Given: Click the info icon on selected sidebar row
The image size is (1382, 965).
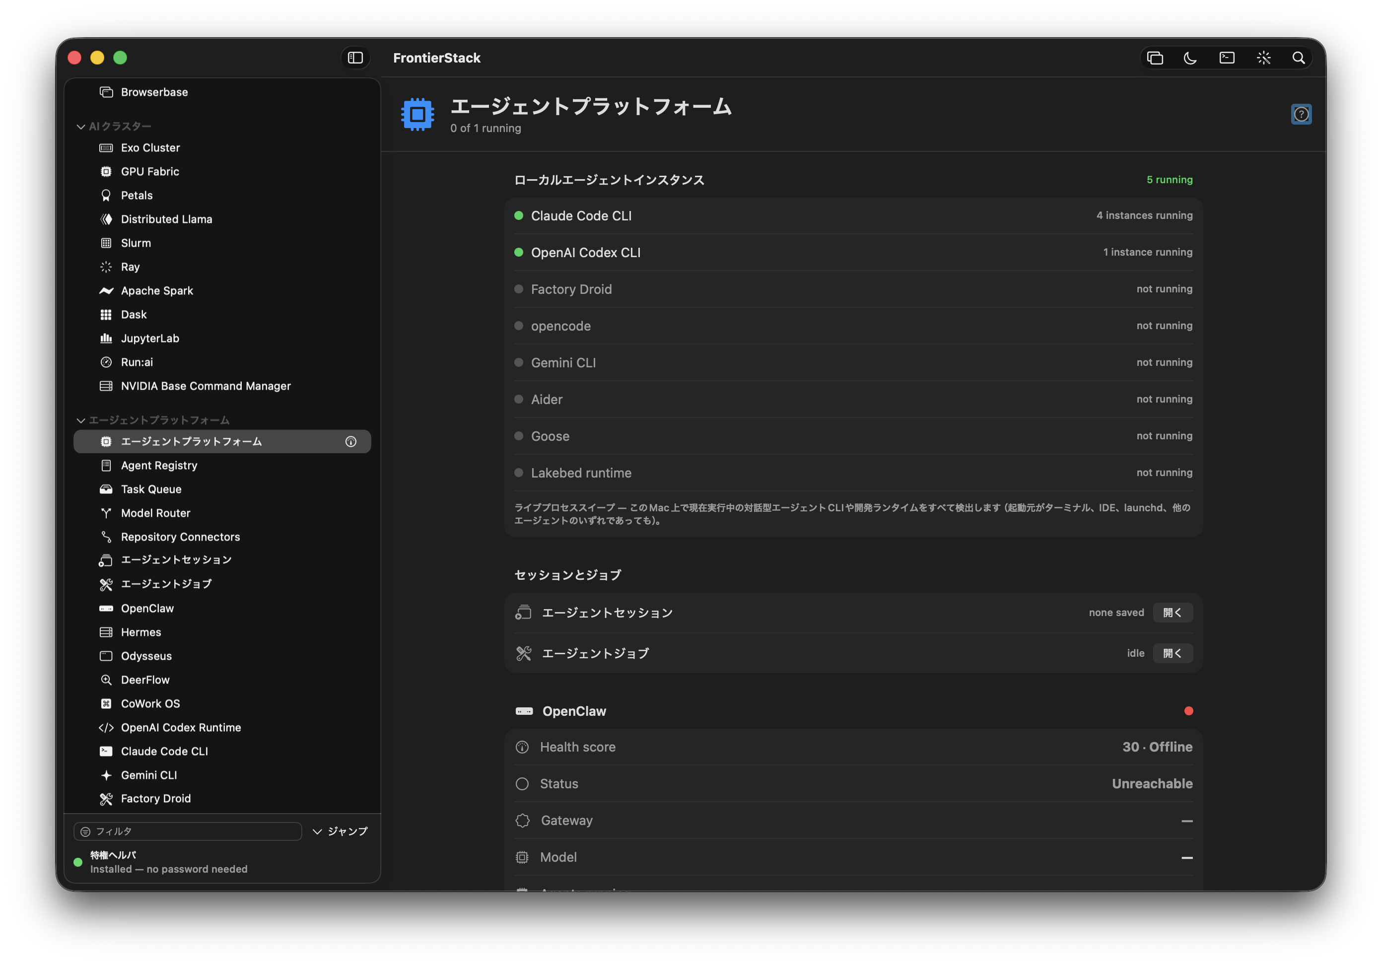Looking at the screenshot, I should (351, 442).
